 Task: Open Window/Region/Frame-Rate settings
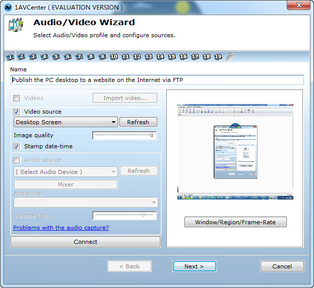235,222
